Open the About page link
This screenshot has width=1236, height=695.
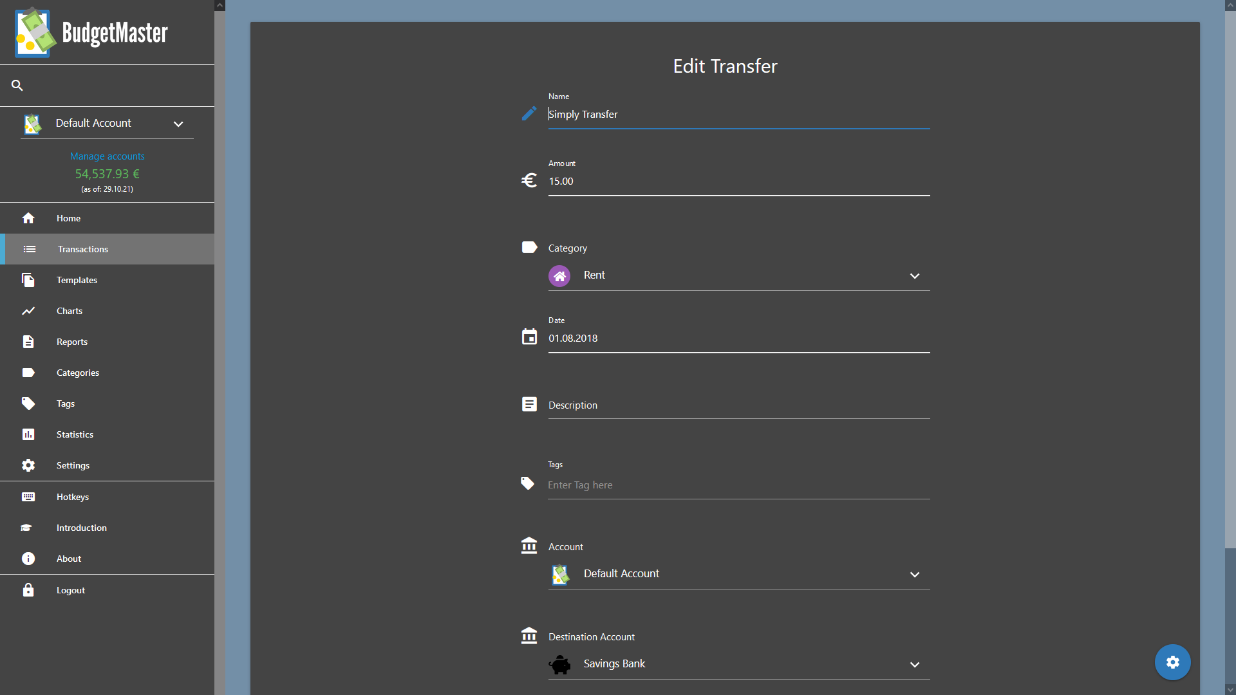[107, 559]
